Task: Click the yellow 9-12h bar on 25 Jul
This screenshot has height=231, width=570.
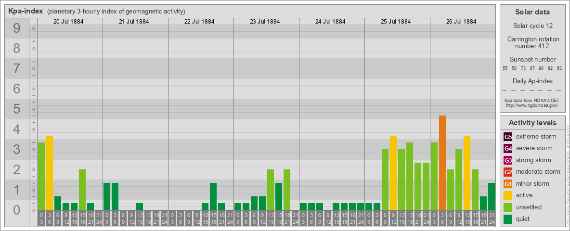Action: coord(393,173)
